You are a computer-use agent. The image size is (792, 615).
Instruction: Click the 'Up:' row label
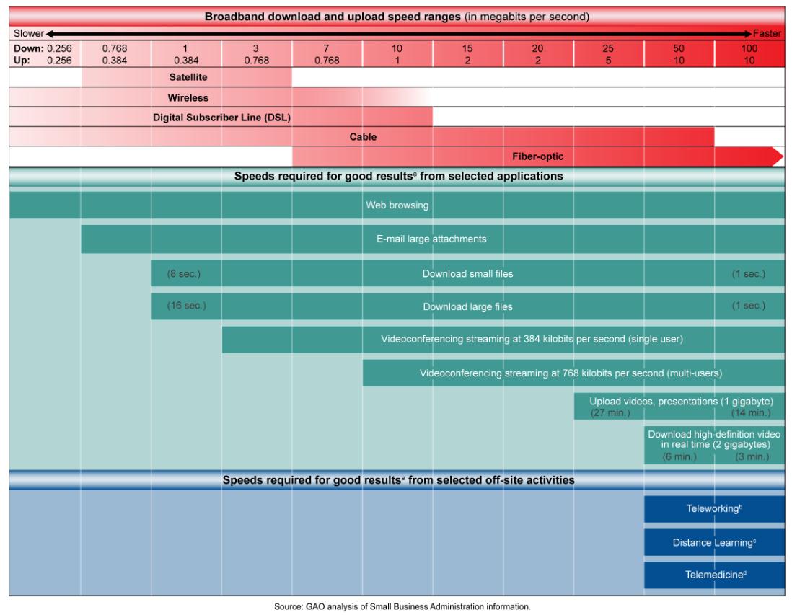click(x=22, y=60)
